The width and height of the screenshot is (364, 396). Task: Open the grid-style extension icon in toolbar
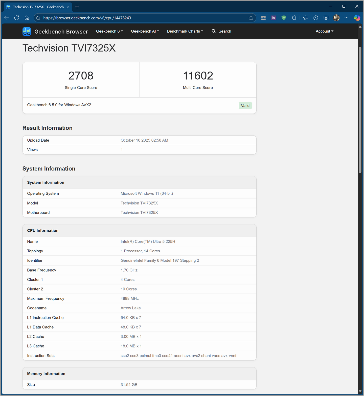[263, 18]
